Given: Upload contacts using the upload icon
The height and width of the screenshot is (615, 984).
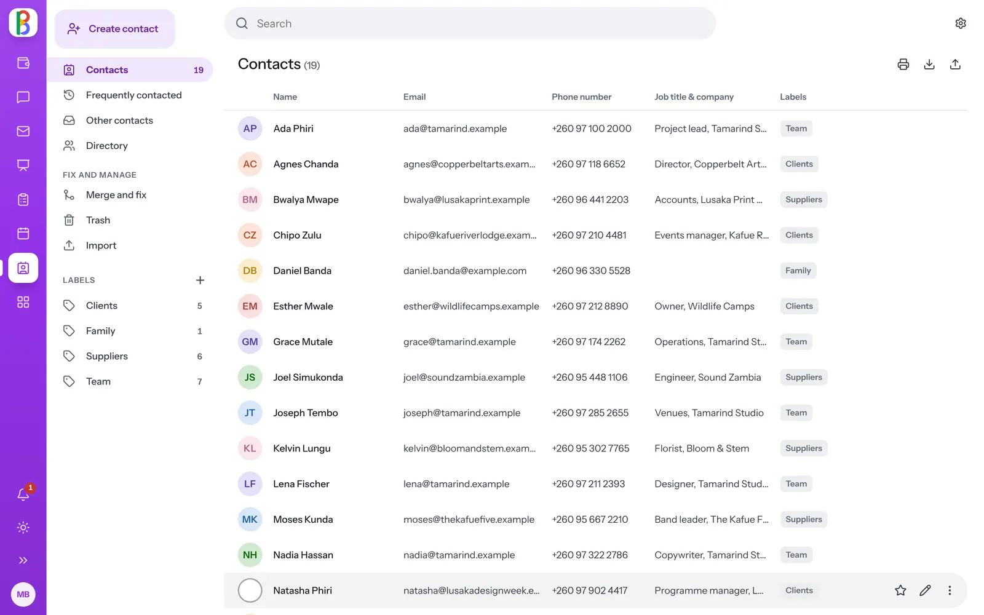Looking at the screenshot, I should (955, 65).
